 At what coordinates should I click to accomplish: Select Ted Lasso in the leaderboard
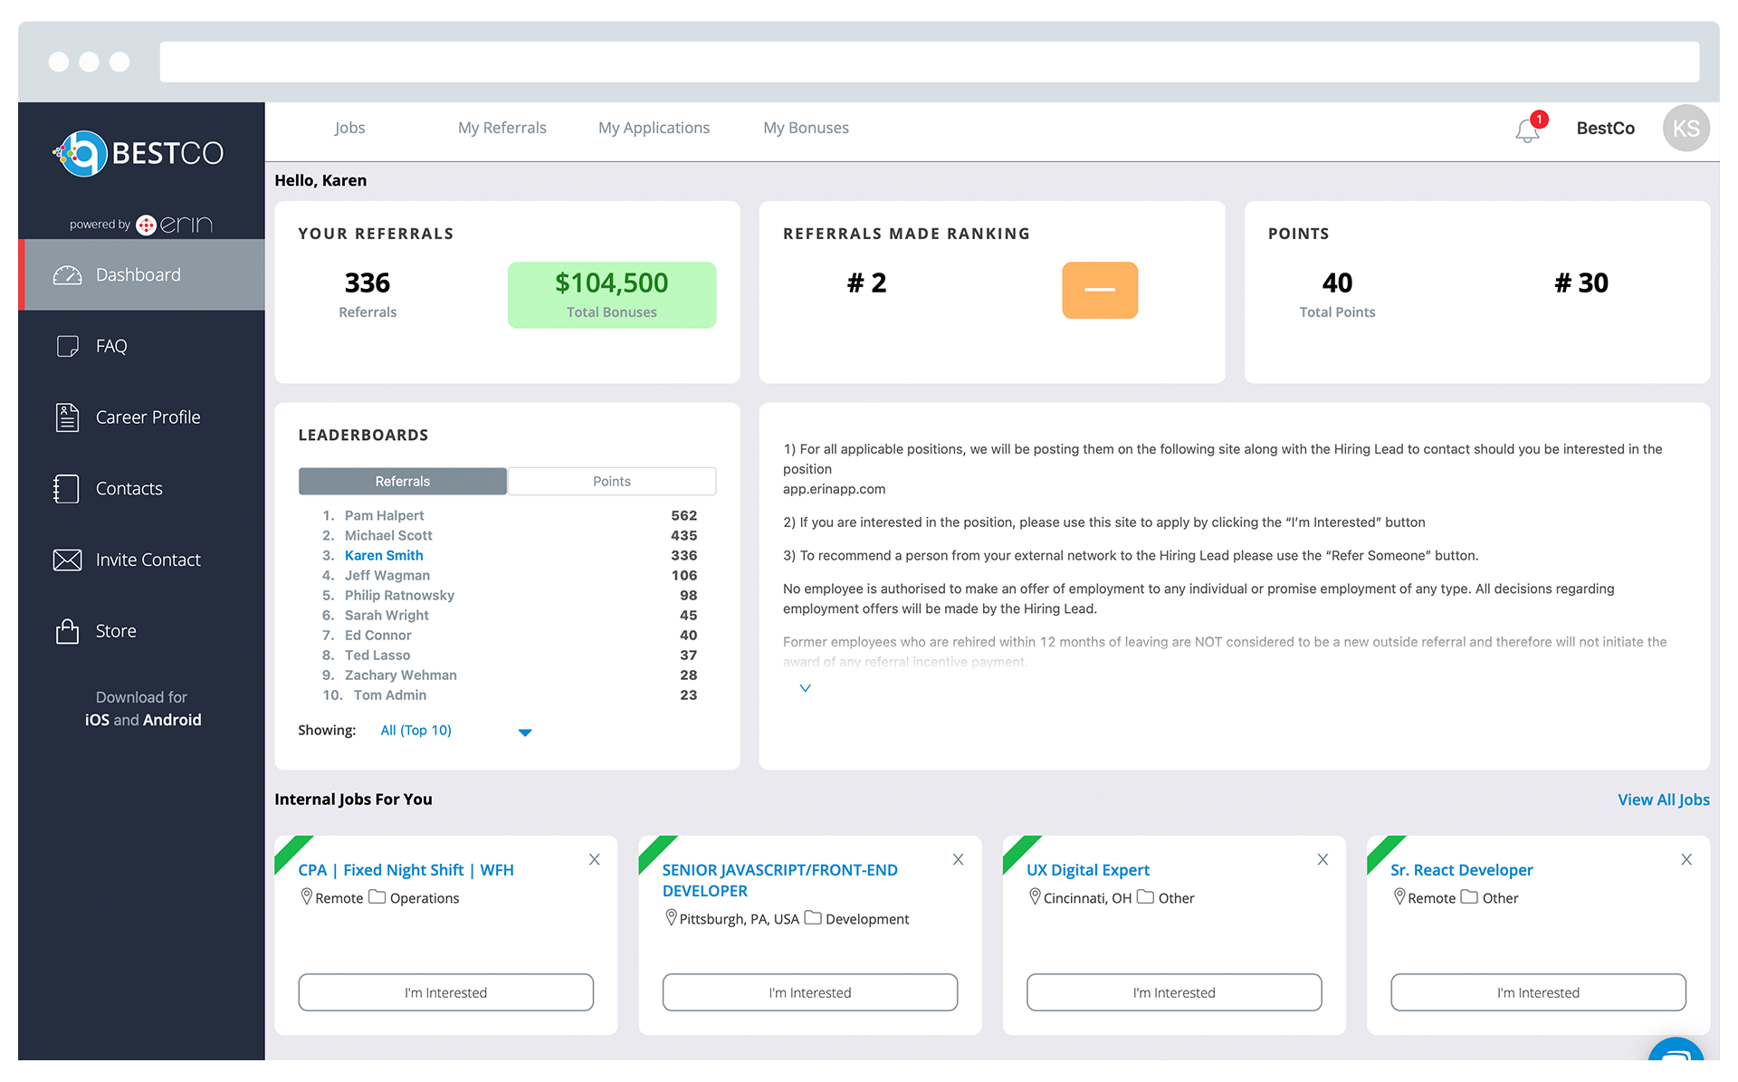377,655
